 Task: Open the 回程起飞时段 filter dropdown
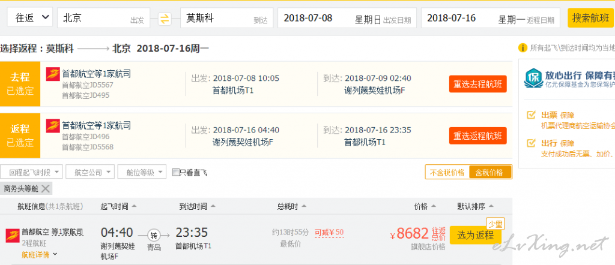32,172
